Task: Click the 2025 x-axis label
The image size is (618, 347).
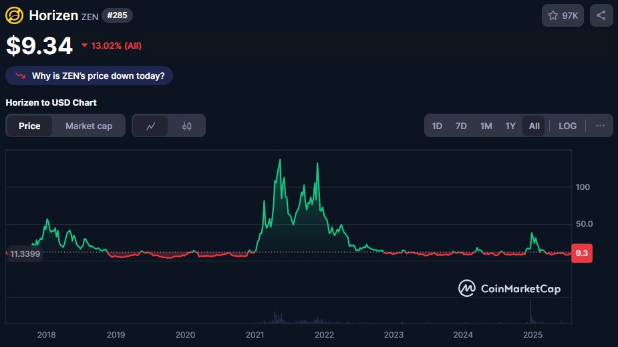Action: click(532, 335)
